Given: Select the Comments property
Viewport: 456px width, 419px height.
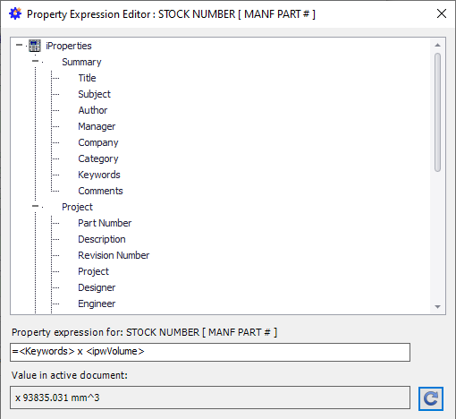Looking at the screenshot, I should pyautogui.click(x=100, y=191).
